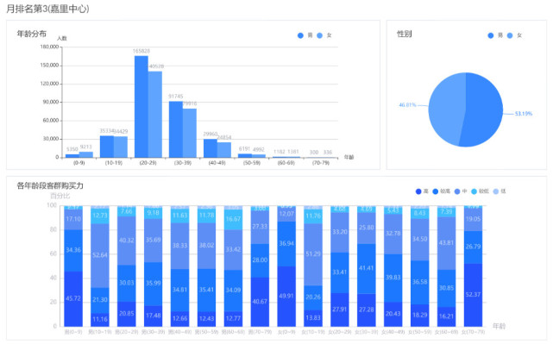
Task: Toggle 较低 legend dot in 购买力 chart
Action: click(474, 191)
